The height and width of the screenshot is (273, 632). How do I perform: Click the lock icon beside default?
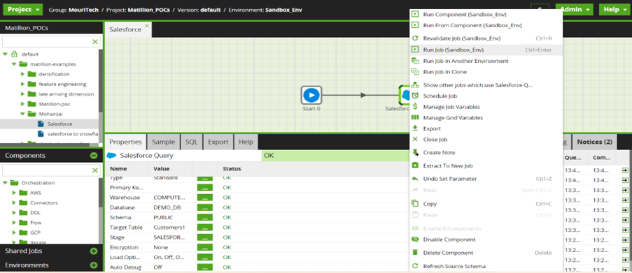(14, 54)
